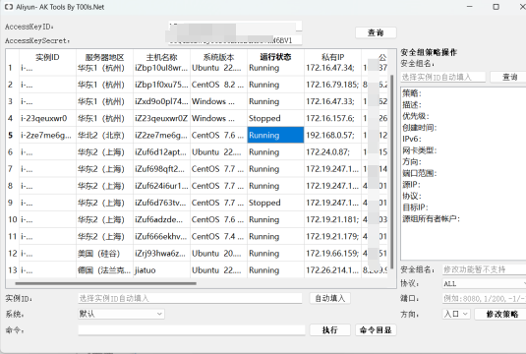Image resolution: width=526 pixels, height=354 pixels.
Task: Select row number 10 header
Action: (x=13, y=219)
